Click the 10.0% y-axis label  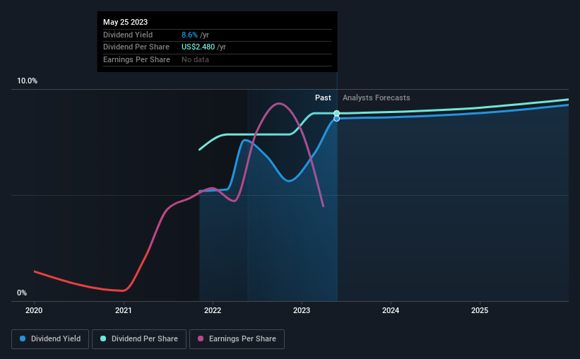click(27, 81)
